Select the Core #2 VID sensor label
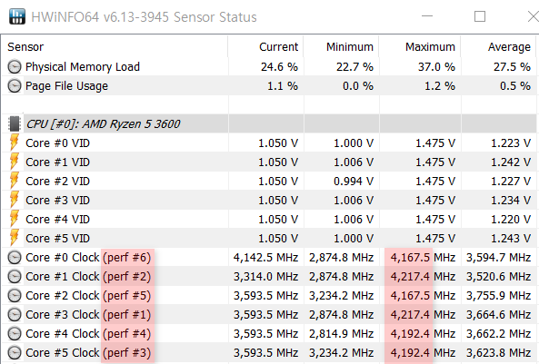This screenshot has width=539, height=364. pyautogui.click(x=58, y=181)
